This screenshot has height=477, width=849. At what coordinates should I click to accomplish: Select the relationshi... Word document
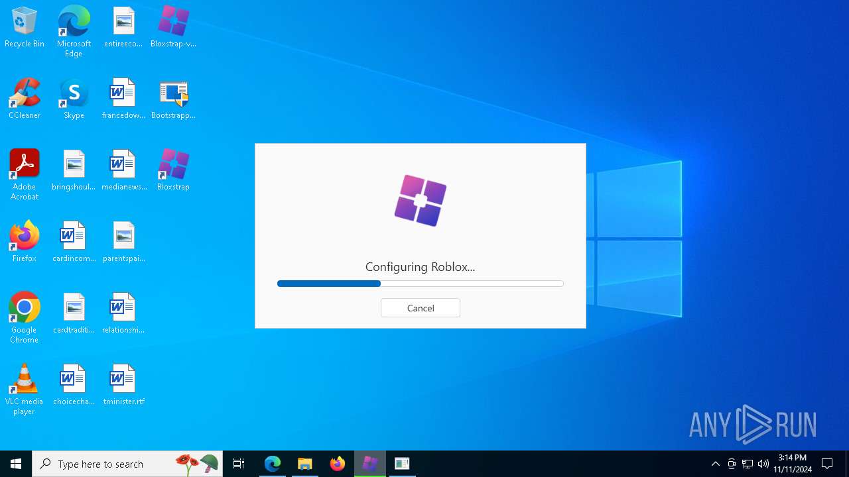[123, 313]
